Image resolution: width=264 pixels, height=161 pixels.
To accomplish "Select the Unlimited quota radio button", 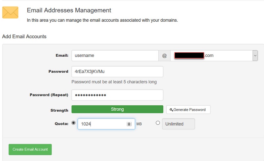I will pyautogui.click(x=158, y=123).
